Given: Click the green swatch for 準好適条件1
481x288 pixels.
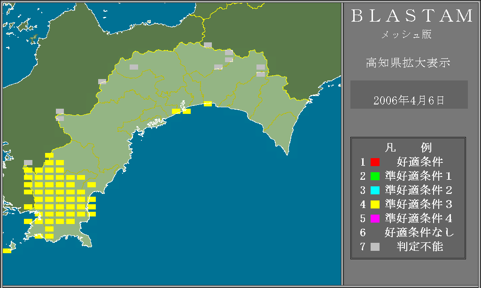Looking at the screenshot, I should (375, 176).
